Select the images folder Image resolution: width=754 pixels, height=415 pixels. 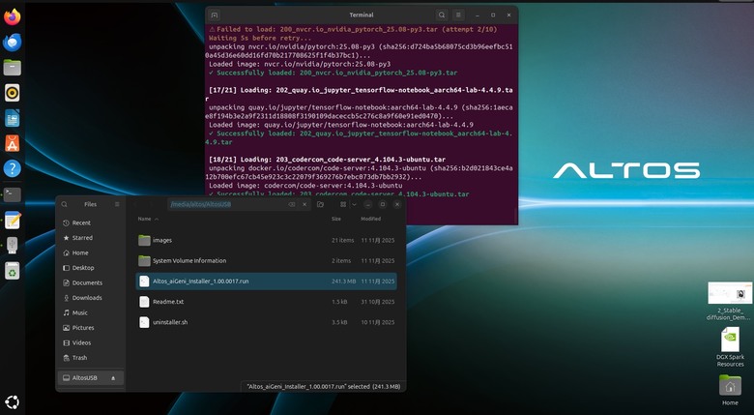coord(267,240)
